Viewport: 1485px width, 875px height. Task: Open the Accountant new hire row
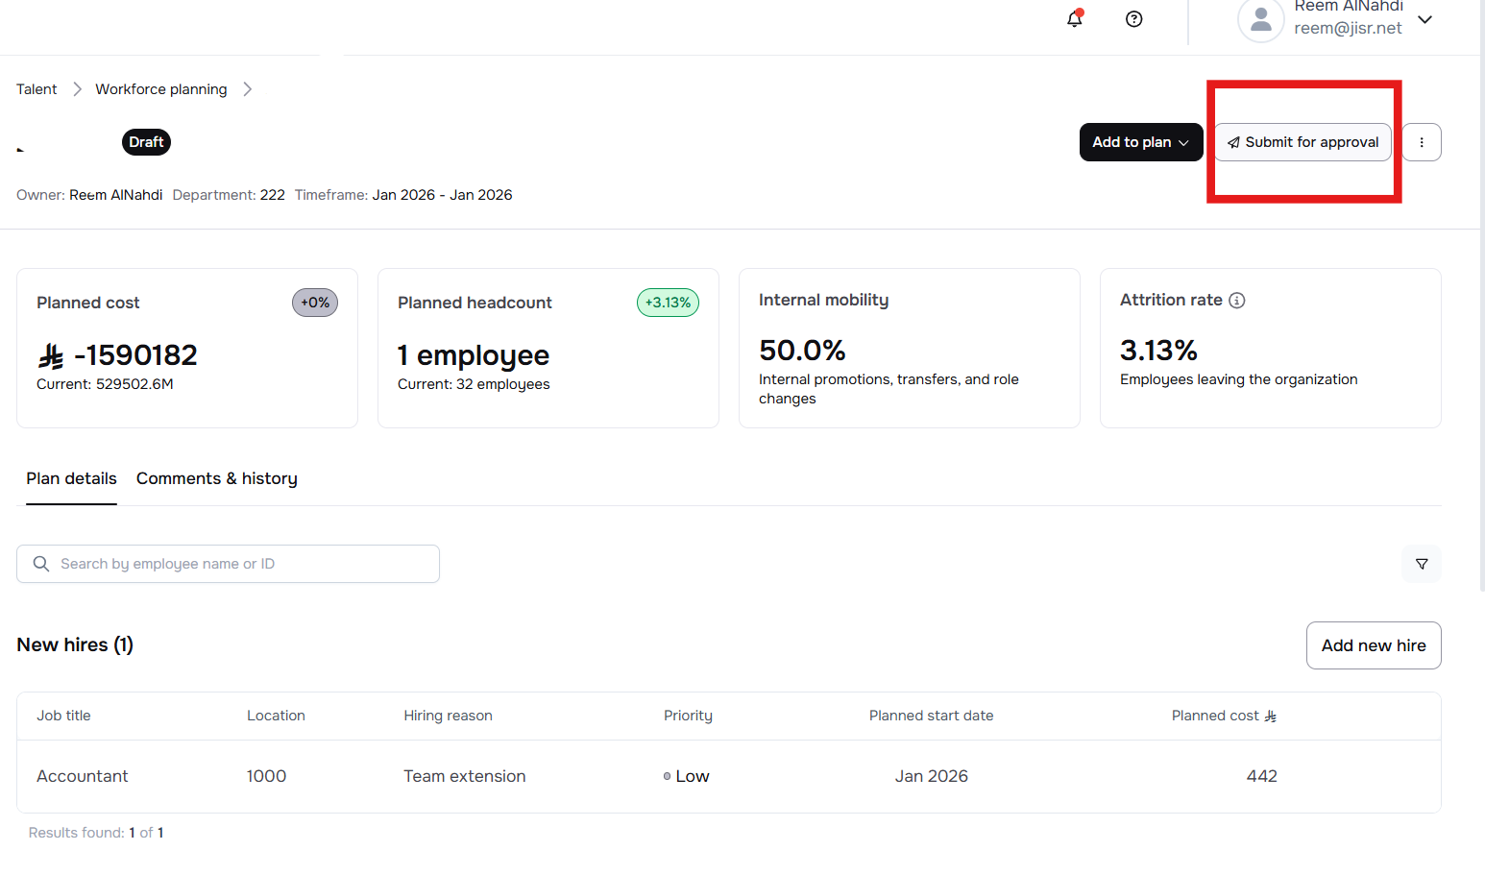click(x=83, y=776)
